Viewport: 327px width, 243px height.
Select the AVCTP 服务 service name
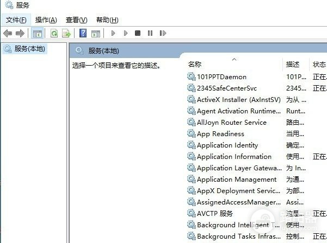click(x=215, y=214)
